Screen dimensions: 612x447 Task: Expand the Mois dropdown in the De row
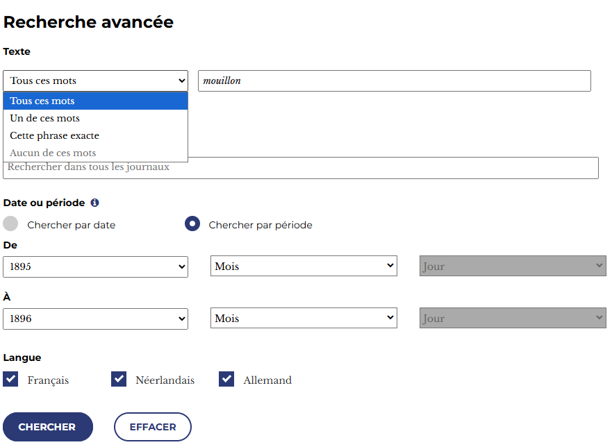304,266
